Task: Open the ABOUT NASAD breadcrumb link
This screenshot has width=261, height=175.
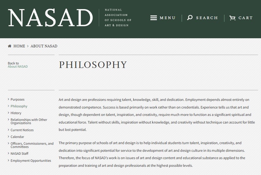Action: (x=44, y=46)
